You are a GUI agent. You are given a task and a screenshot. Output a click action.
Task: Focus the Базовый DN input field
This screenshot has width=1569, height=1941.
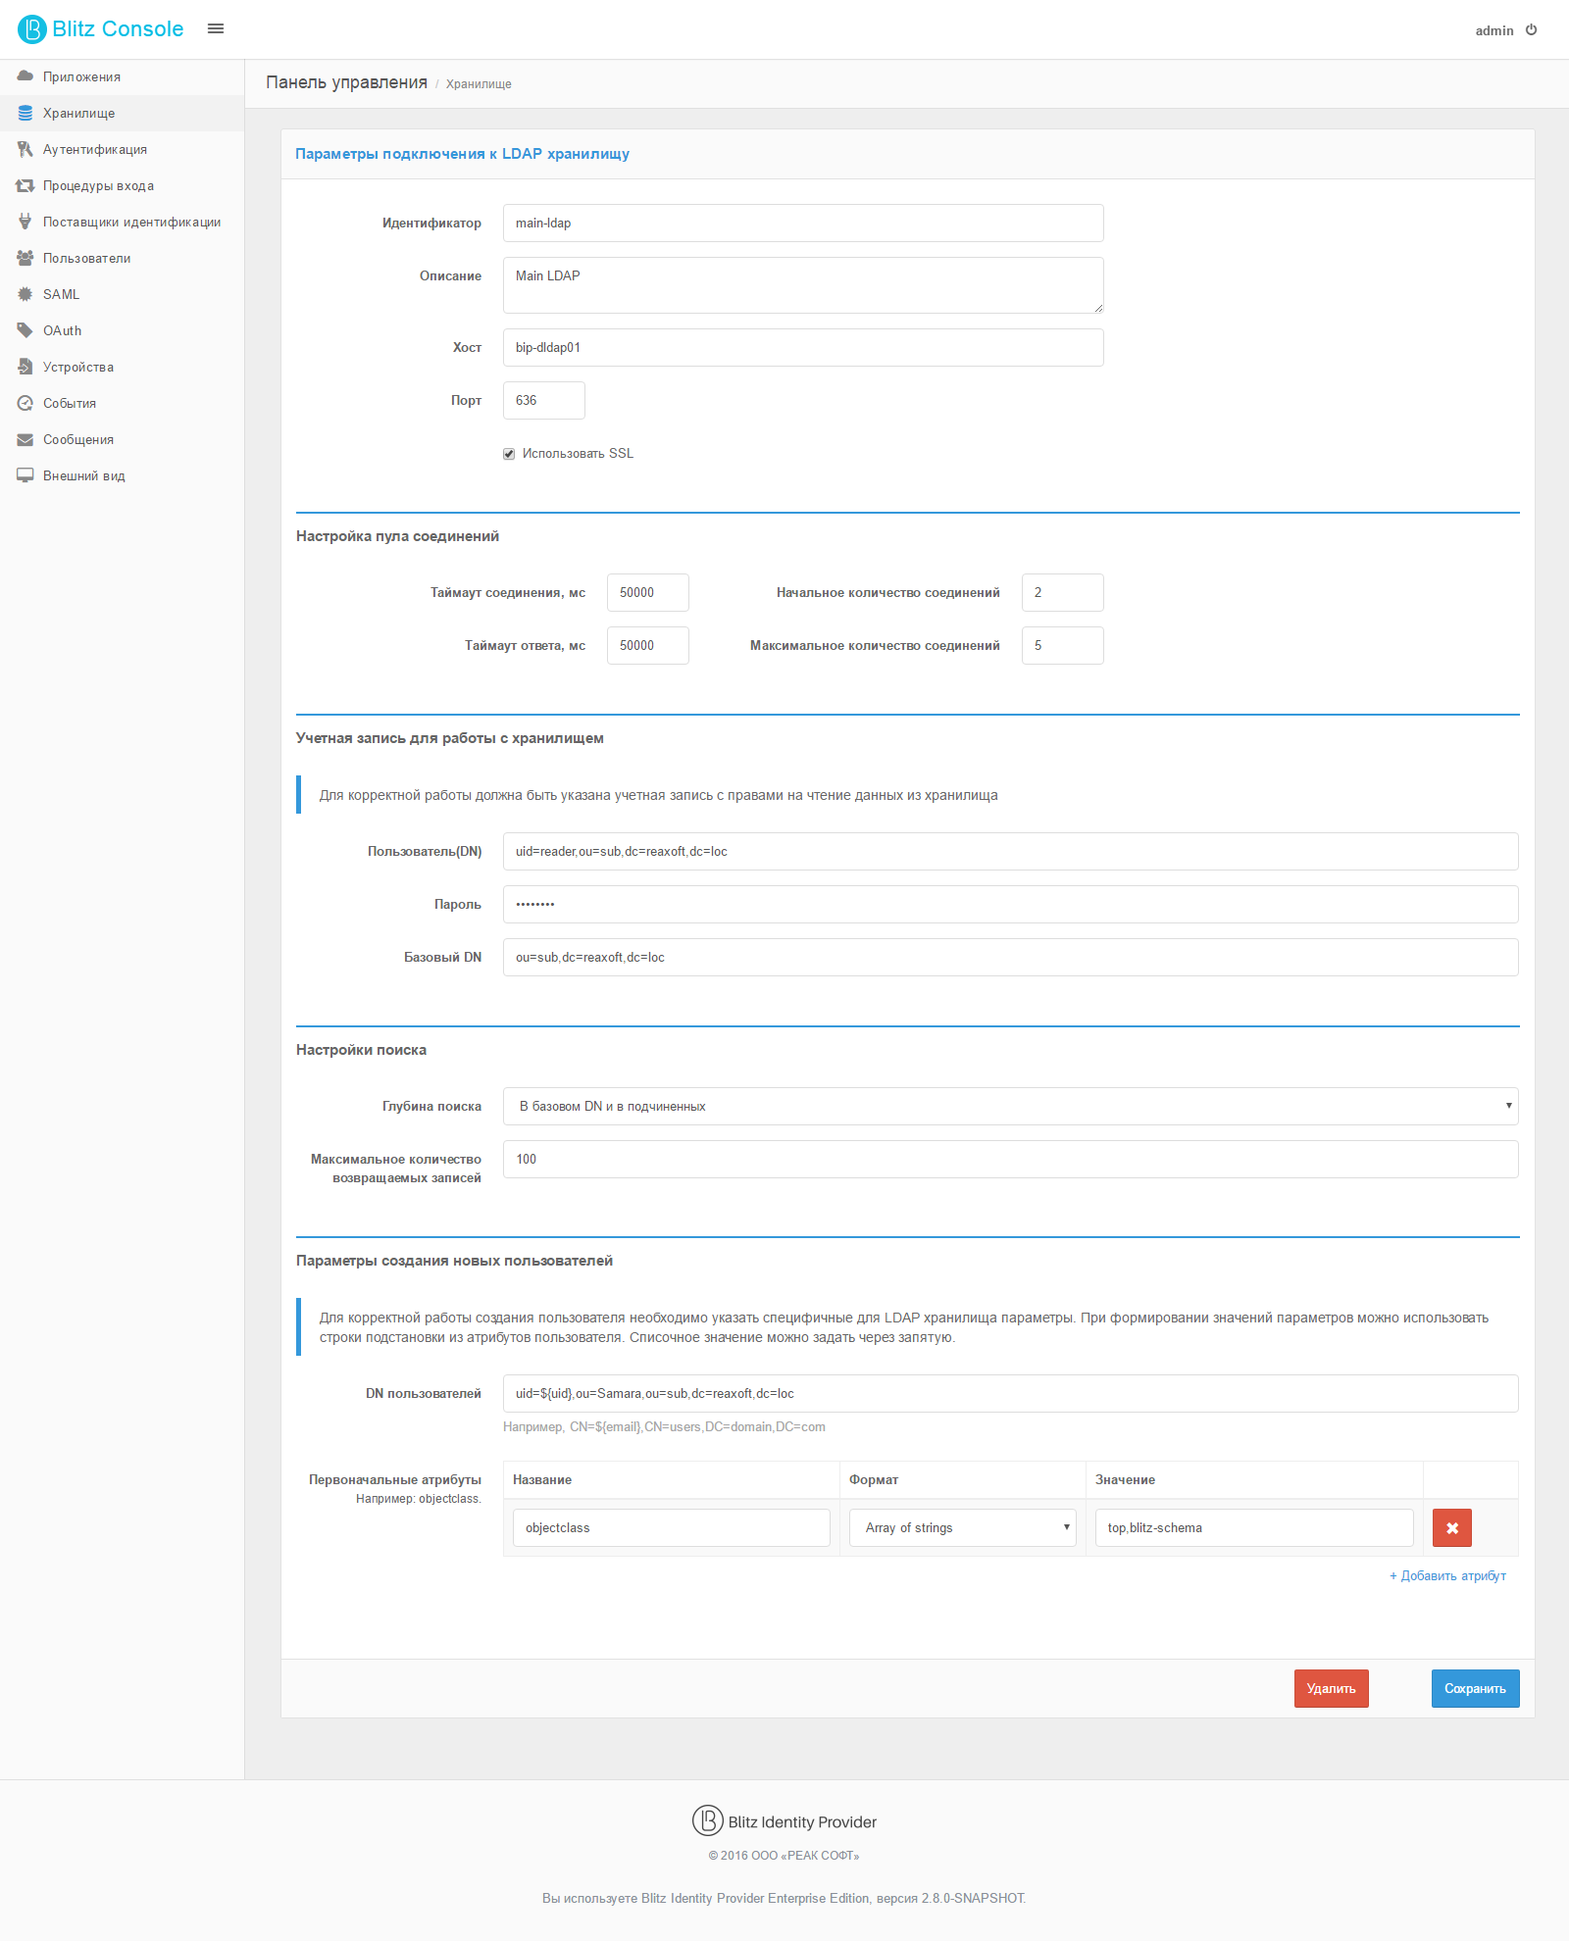point(1011,957)
